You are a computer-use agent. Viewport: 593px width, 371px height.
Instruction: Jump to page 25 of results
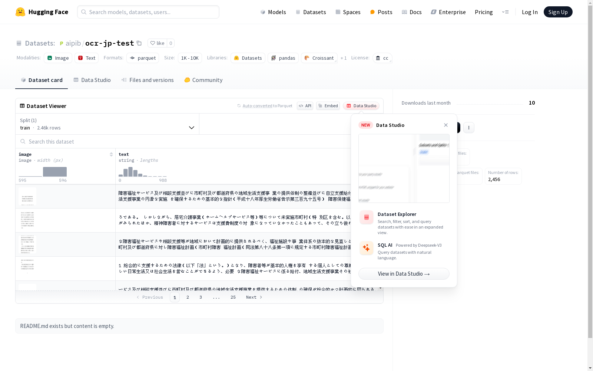(233, 297)
